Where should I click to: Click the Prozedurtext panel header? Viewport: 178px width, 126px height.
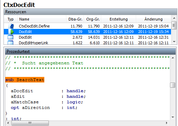click(90, 52)
